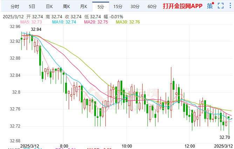Open the 日K daily candlestick tab
Image resolution: width=234 pixels, height=149 pixels.
(49, 7)
